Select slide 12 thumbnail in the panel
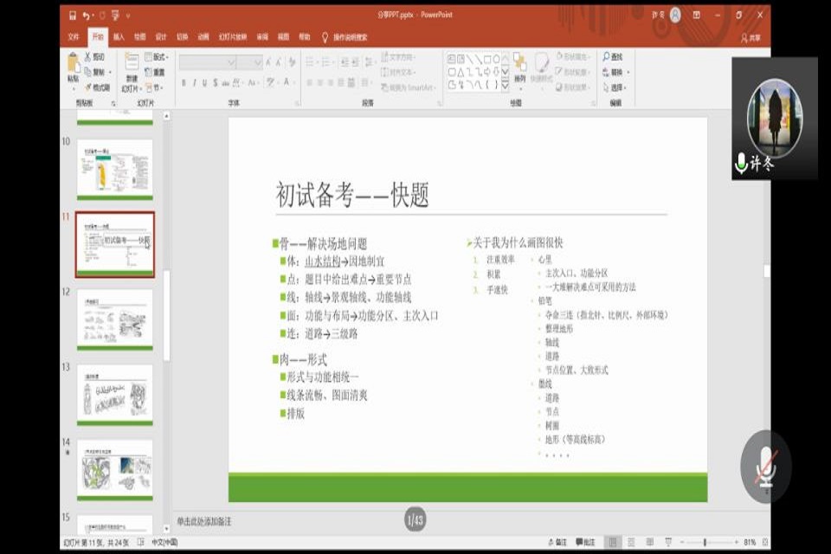 click(x=115, y=319)
